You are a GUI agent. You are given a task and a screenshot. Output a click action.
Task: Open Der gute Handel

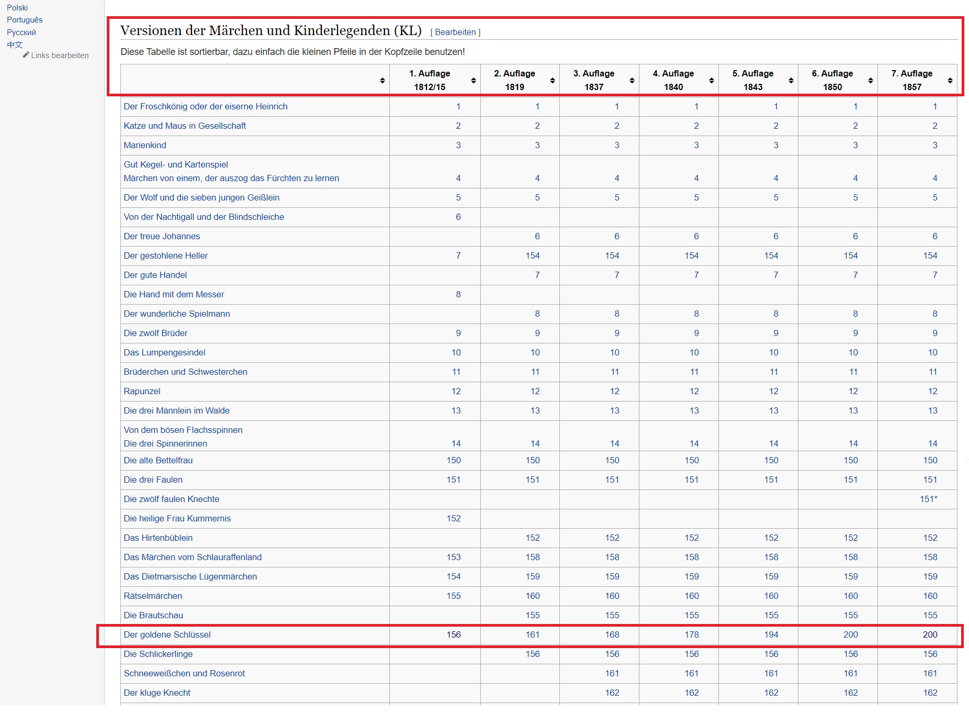155,275
